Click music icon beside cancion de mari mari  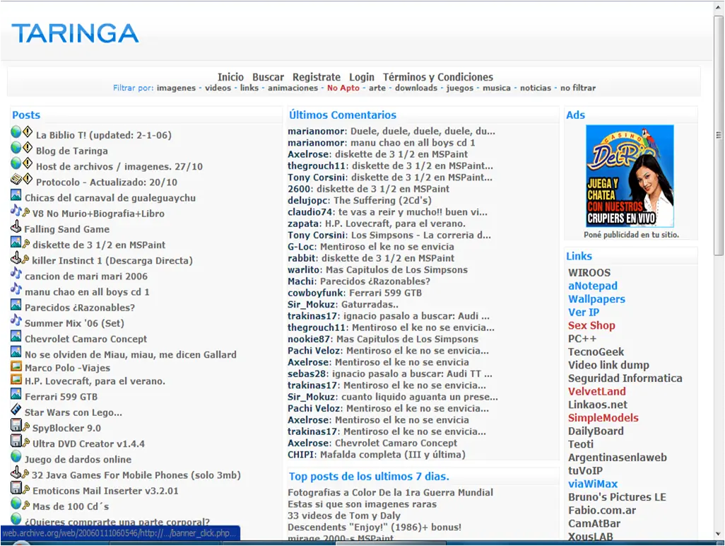pyautogui.click(x=16, y=274)
